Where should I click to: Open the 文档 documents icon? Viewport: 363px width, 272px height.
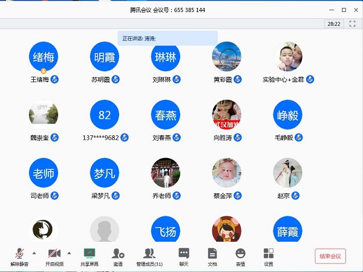(212, 253)
